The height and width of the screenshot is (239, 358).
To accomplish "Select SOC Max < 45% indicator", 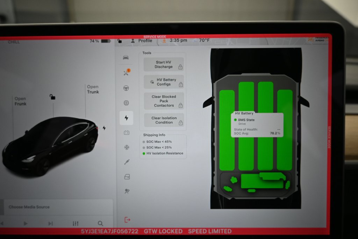I will (157, 142).
